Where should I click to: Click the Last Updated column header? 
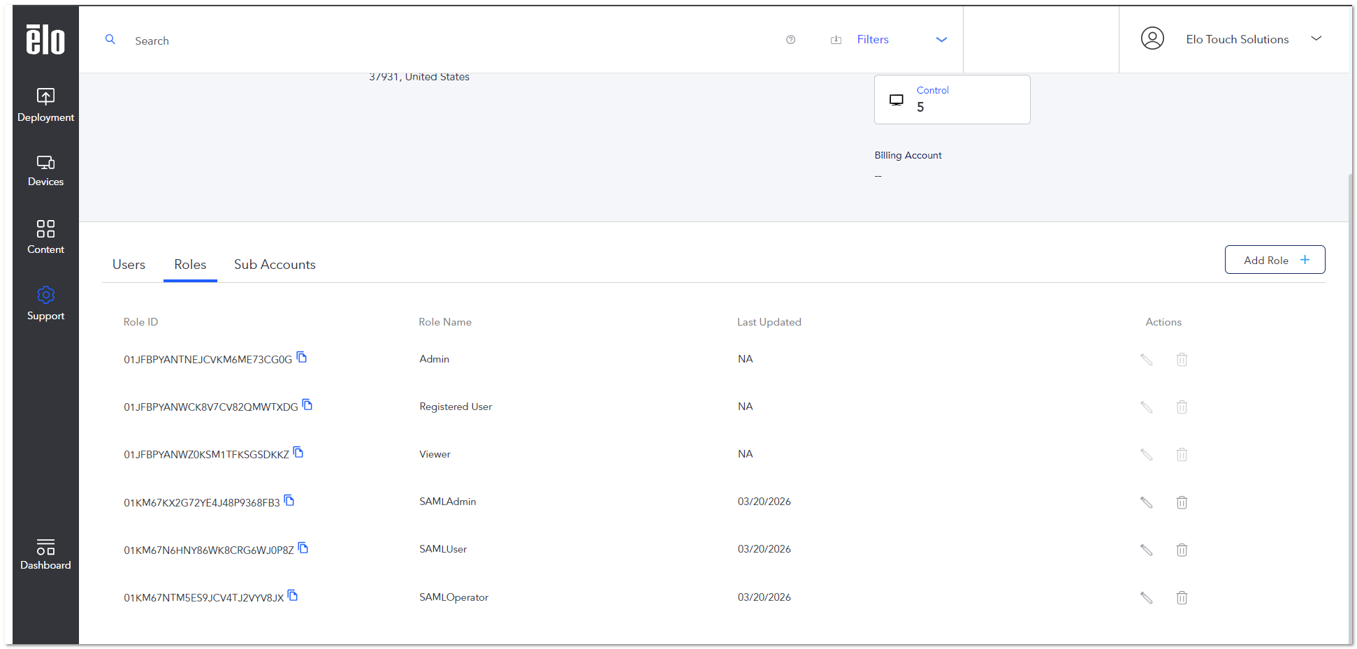[x=769, y=322]
